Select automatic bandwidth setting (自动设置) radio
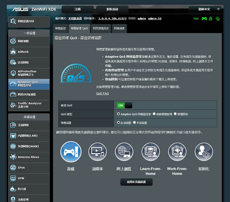Viewport: 230px width, 202px height. [x=118, y=122]
